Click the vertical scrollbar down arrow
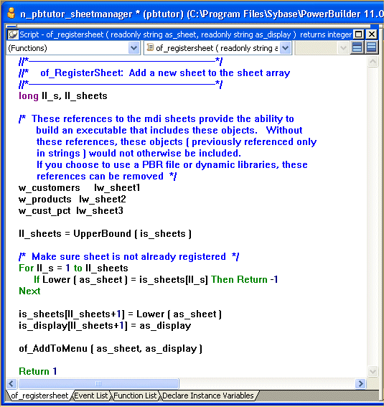Image resolution: width=384 pixels, height=407 pixels. 373,371
